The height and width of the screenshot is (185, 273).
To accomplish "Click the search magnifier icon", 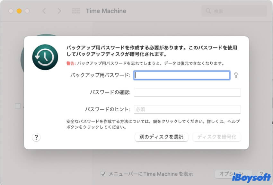I will 207,11.
